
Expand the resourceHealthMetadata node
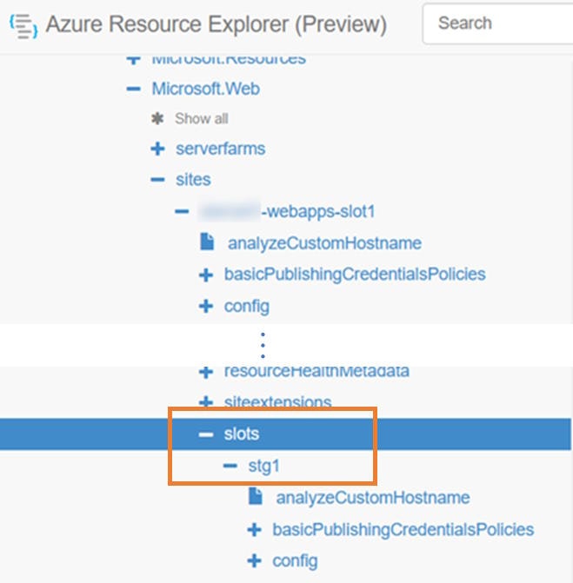tap(206, 372)
